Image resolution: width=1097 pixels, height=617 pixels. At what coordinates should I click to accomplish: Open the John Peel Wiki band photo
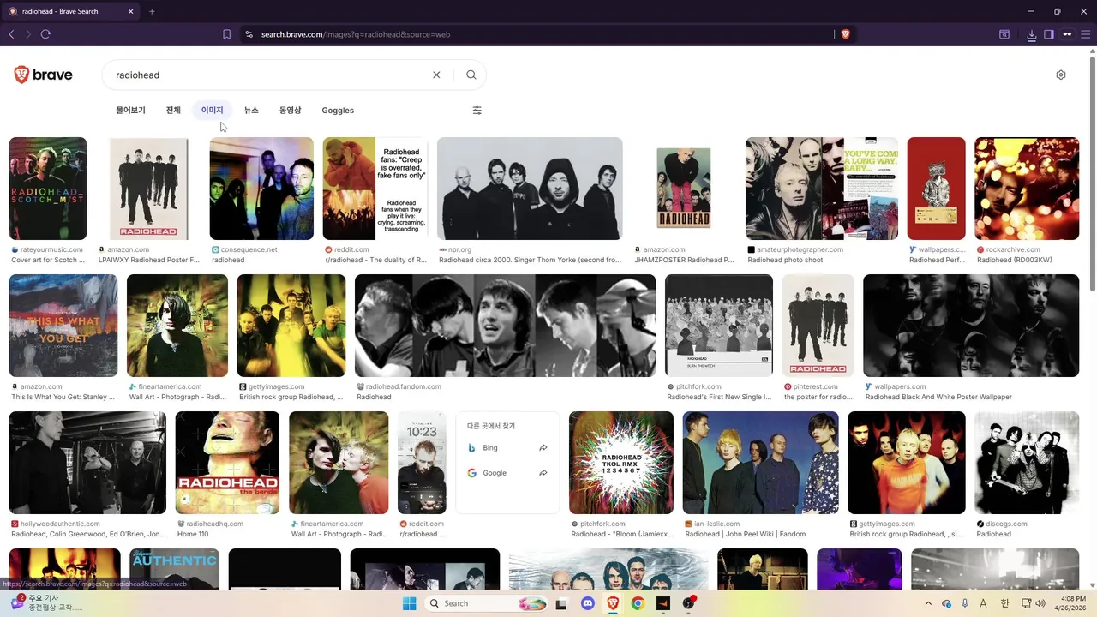tap(761, 463)
